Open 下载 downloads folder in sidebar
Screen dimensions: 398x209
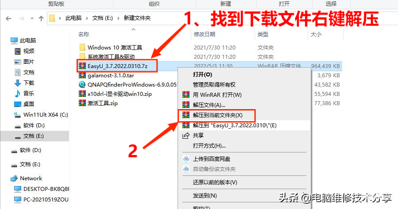point(28,83)
